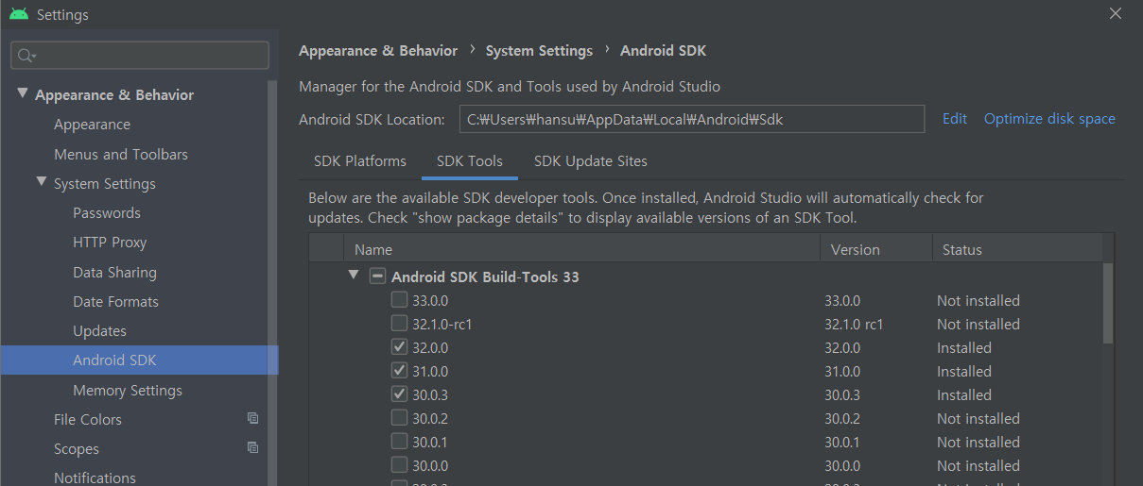1143x486 pixels.
Task: Check the 33.0.0 build-tools checkbox
Action: [400, 300]
